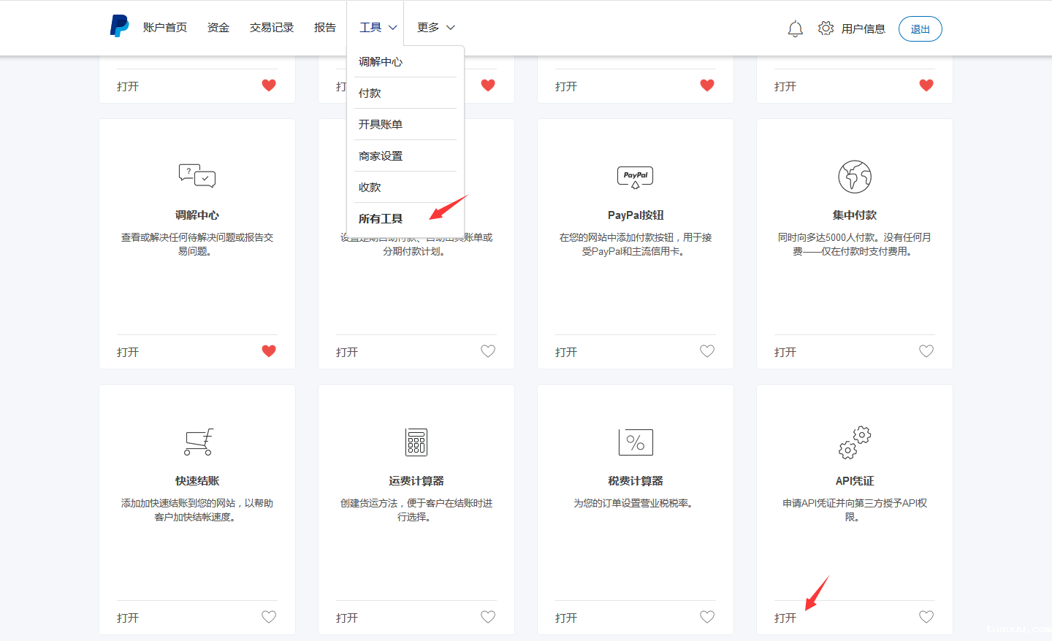The image size is (1052, 641).
Task: Click the PayPal按钮 card icon
Action: tap(636, 177)
